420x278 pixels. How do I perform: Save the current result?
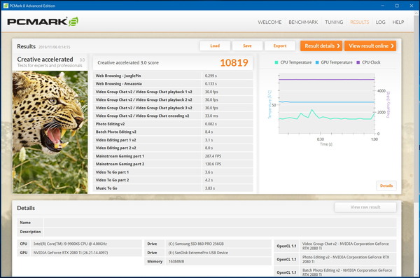pos(247,46)
